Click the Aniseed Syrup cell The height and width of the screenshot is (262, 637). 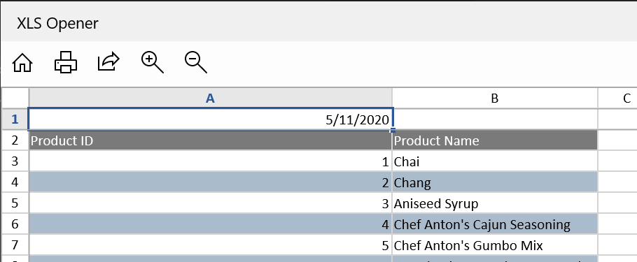tap(495, 203)
